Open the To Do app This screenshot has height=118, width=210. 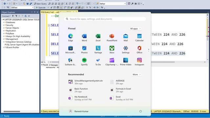click(x=98, y=62)
